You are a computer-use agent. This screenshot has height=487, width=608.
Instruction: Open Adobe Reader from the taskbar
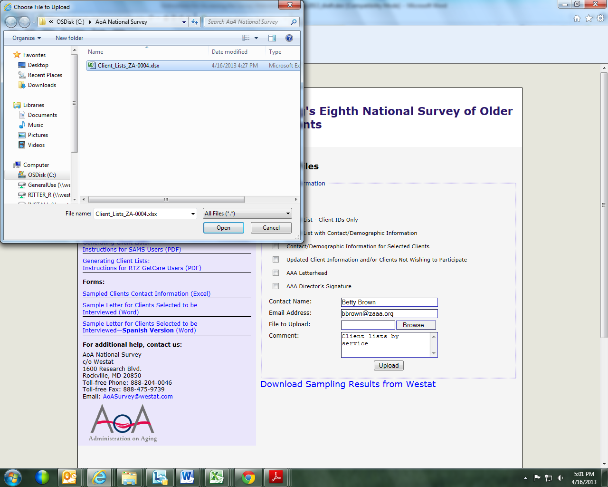click(276, 477)
